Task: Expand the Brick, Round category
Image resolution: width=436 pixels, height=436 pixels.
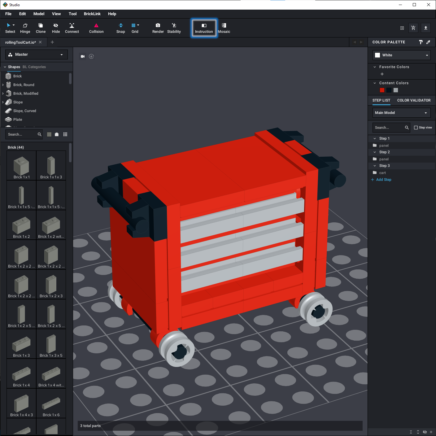Action: pos(3,85)
